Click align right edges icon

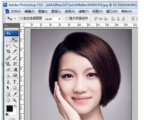tap(123, 19)
